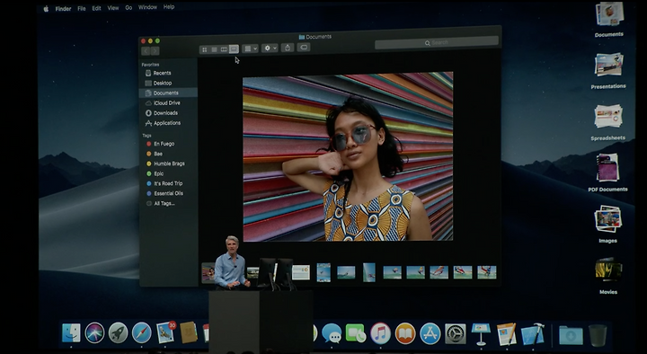This screenshot has width=647, height=354.
Task: Go forward with the Finder forward arrow
Action: click(155, 51)
